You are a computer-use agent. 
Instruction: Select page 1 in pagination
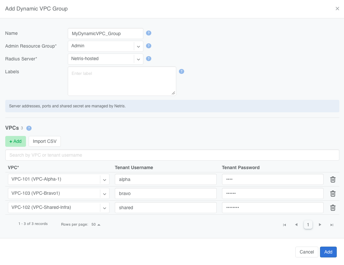tap(308, 225)
